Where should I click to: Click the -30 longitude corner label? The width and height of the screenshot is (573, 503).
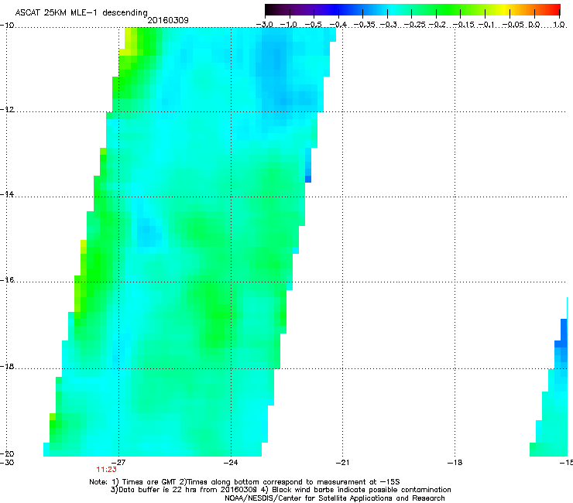click(x=7, y=463)
